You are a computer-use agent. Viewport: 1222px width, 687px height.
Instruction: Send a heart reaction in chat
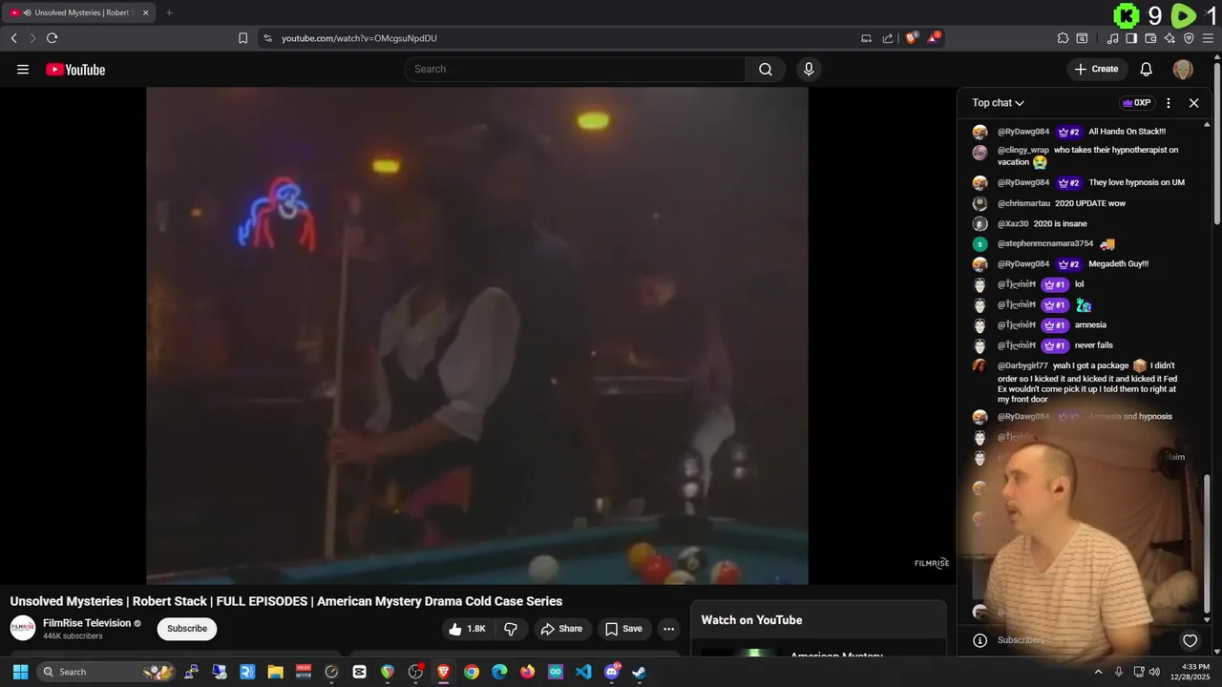click(x=1190, y=640)
